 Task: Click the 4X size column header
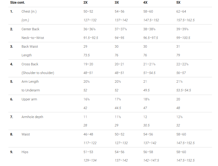click(x=145, y=2)
